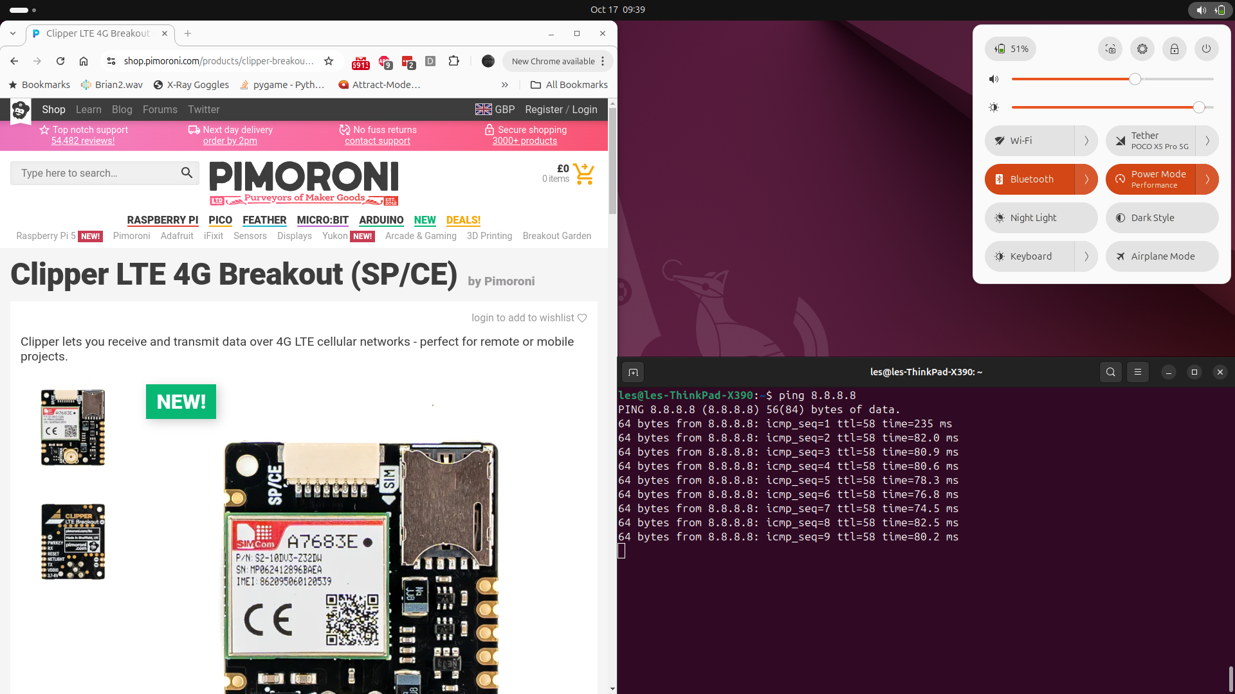Click the Chrome extensions puzzle icon
The width and height of the screenshot is (1235, 694).
(x=453, y=61)
